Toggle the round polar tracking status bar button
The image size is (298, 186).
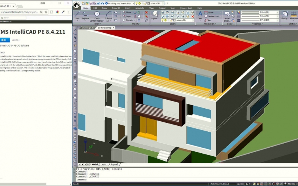point(274,184)
